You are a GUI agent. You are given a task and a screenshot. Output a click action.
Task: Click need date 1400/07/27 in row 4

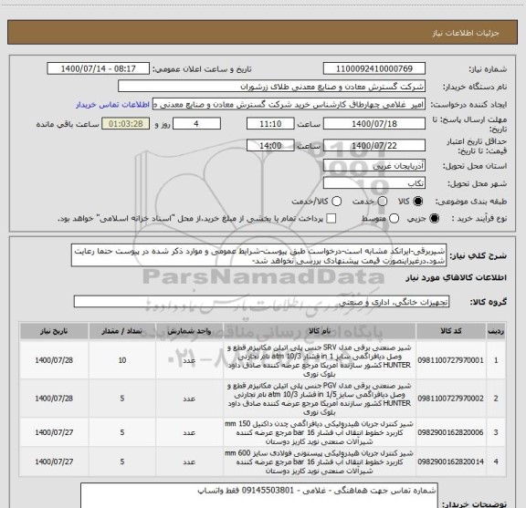(x=54, y=461)
